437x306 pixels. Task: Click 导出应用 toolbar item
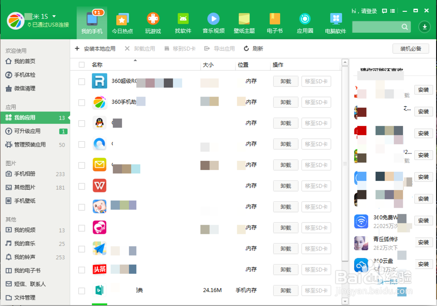220,49
